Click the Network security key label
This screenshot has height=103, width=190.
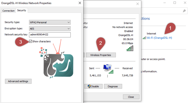coord(16,35)
